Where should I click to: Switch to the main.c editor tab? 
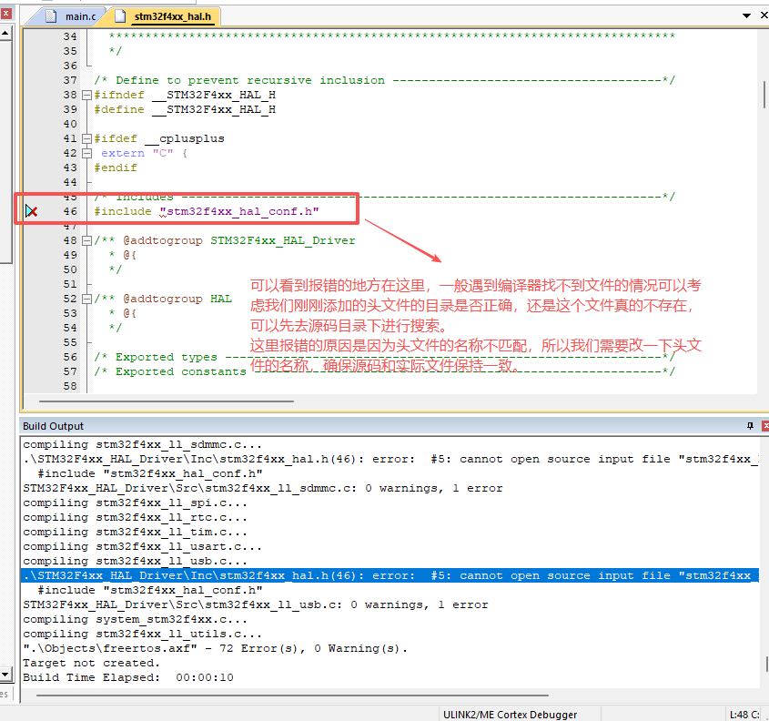(71, 16)
